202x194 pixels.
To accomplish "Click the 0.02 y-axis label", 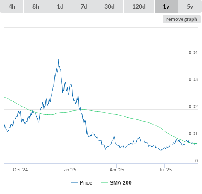I will (x=193, y=107).
